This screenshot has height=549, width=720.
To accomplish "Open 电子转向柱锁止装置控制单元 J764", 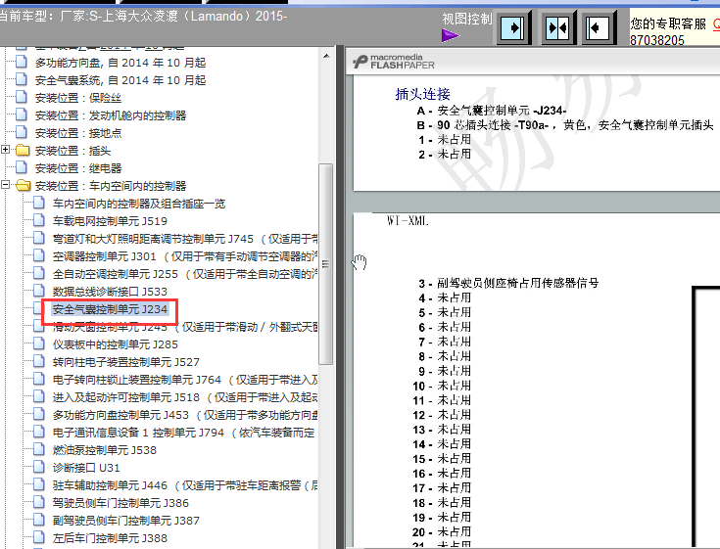I will 185,380.
